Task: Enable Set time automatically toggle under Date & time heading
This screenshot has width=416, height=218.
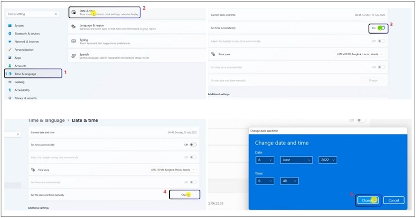Action: tap(193, 145)
